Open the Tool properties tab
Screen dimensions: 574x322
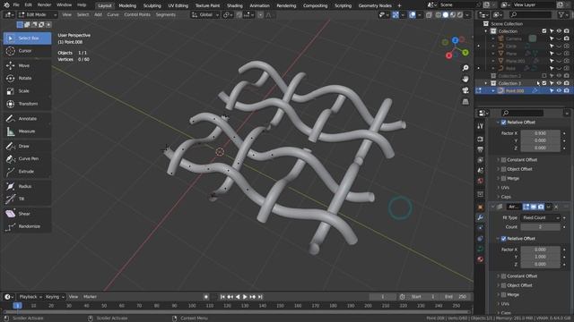(x=481, y=126)
